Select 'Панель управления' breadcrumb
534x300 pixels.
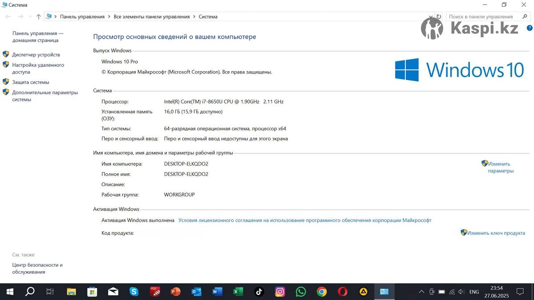click(x=82, y=16)
